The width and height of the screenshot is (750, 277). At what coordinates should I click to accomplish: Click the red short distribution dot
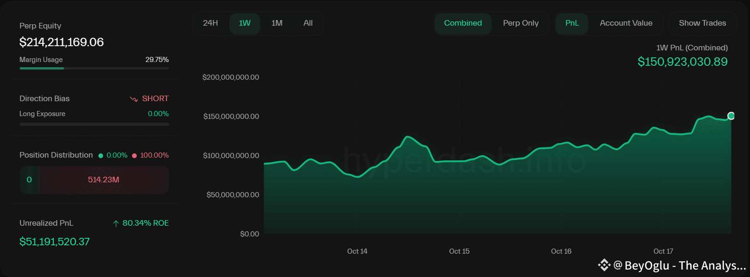click(134, 156)
